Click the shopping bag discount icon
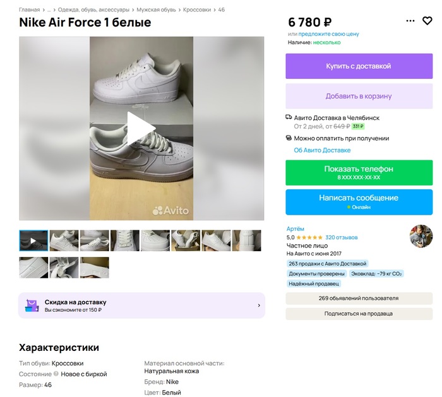 [31, 305]
